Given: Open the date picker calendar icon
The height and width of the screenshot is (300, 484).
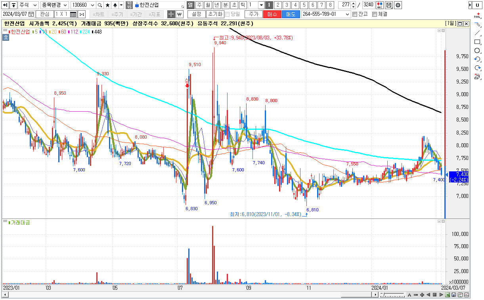Looking at the screenshot, I should (31, 14).
